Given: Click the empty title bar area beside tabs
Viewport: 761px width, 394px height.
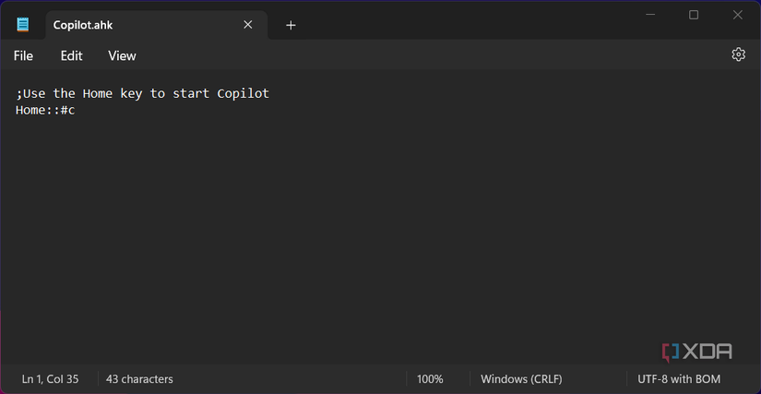Looking at the screenshot, I should click(x=461, y=18).
